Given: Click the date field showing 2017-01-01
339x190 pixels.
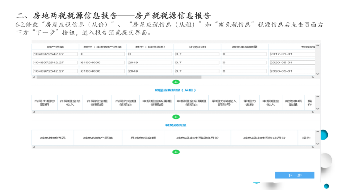Looking at the screenshot, I should pos(292,54).
